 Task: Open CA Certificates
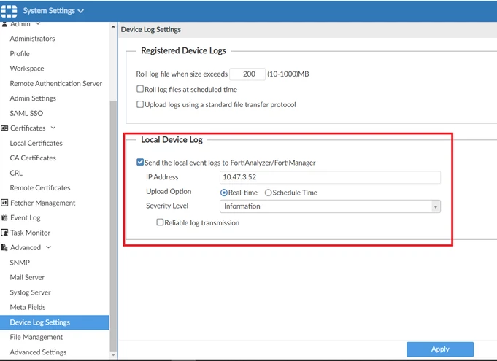coord(33,158)
